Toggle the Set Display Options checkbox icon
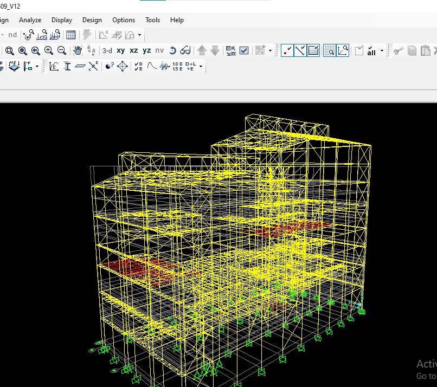Image resolution: width=437 pixels, height=387 pixels. point(244,50)
